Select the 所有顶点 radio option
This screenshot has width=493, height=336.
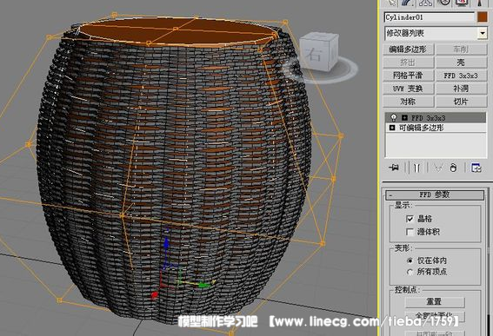[410, 272]
